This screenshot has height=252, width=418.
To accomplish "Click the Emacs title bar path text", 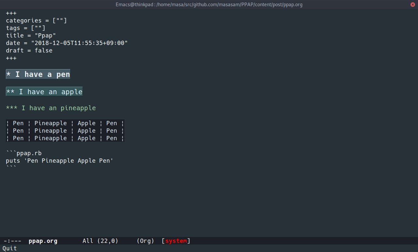I will click(209, 5).
